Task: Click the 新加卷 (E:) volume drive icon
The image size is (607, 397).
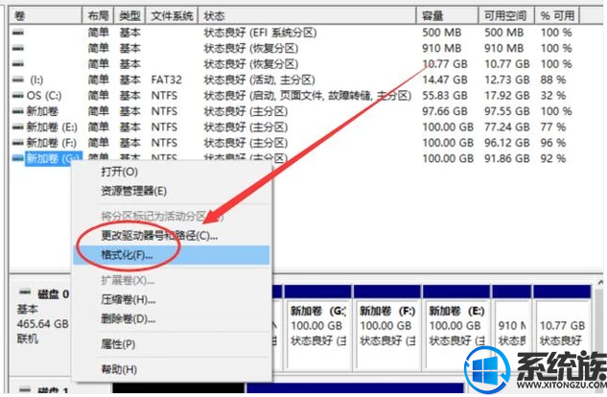Action: [x=17, y=127]
